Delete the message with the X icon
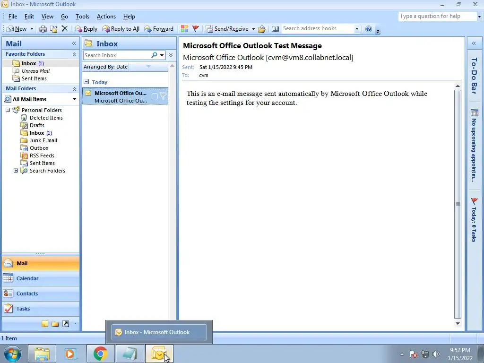Viewport: 484px width, 363px height. pos(64,29)
